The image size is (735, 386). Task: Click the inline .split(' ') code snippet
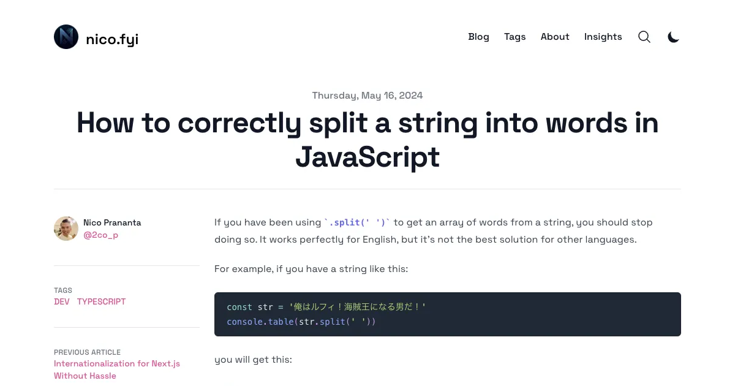pyautogui.click(x=357, y=222)
